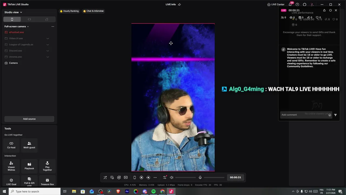This screenshot has width=346, height=195.
Task: Click the Add source button
Action: pos(29,119)
